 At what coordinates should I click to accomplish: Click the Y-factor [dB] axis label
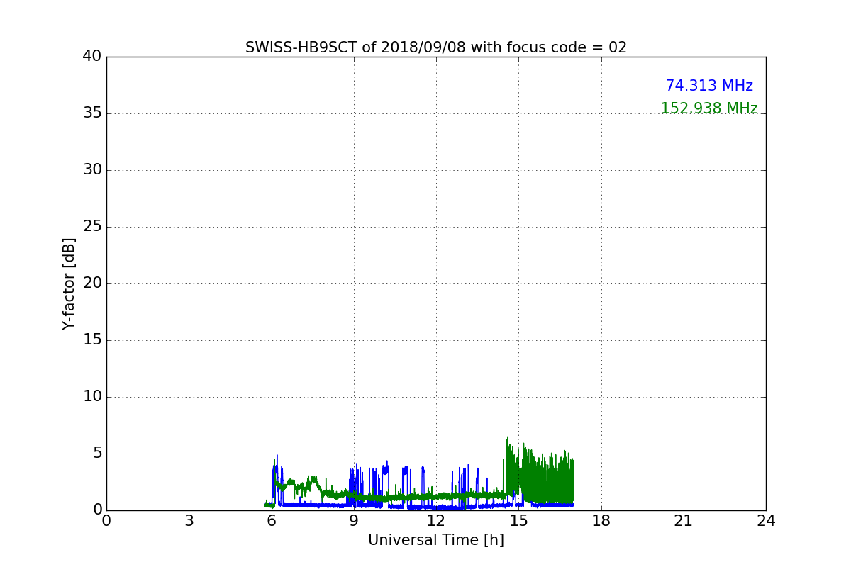tap(69, 283)
